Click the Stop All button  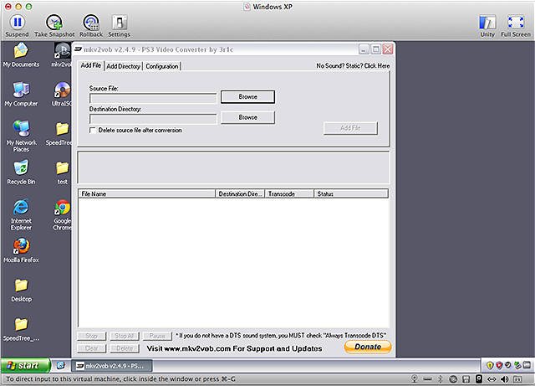[x=125, y=336]
